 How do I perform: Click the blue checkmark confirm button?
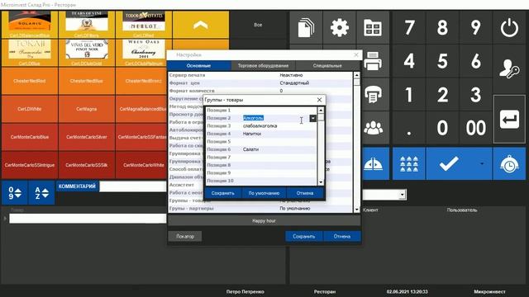(x=449, y=164)
